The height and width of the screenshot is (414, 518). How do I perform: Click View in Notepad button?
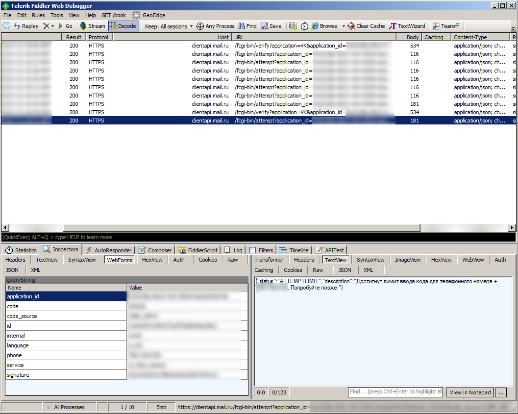pyautogui.click(x=470, y=392)
